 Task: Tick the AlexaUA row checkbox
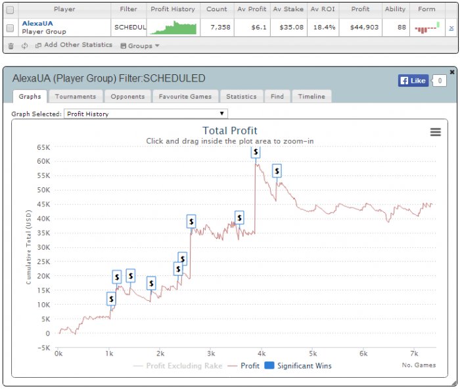[10, 28]
